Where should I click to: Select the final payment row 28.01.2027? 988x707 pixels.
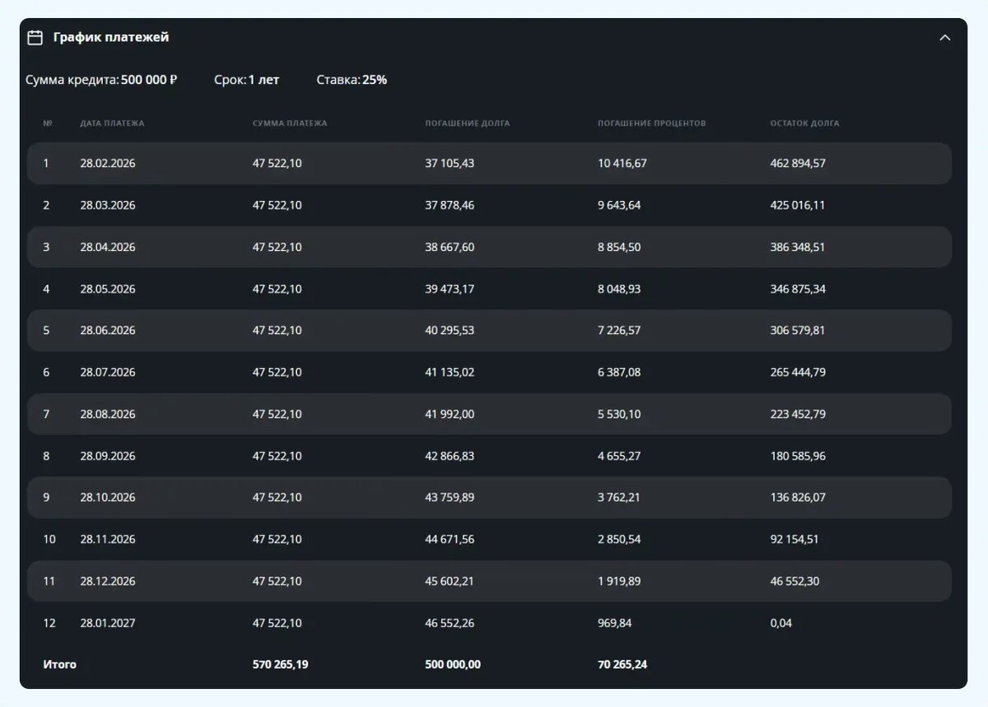pos(489,623)
